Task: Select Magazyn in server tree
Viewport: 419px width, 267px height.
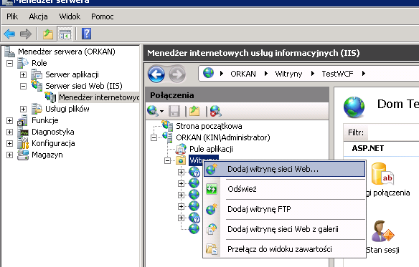Action: (x=47, y=155)
